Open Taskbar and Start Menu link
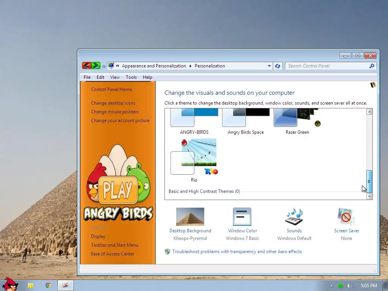 [114, 245]
